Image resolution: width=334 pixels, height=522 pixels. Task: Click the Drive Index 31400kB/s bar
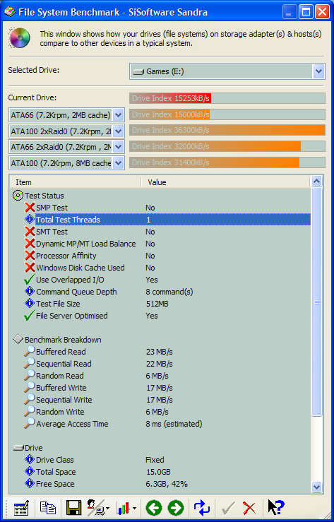227,162
